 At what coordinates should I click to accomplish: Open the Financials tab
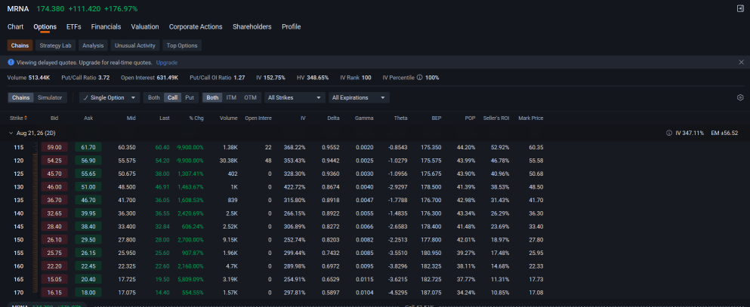106,26
